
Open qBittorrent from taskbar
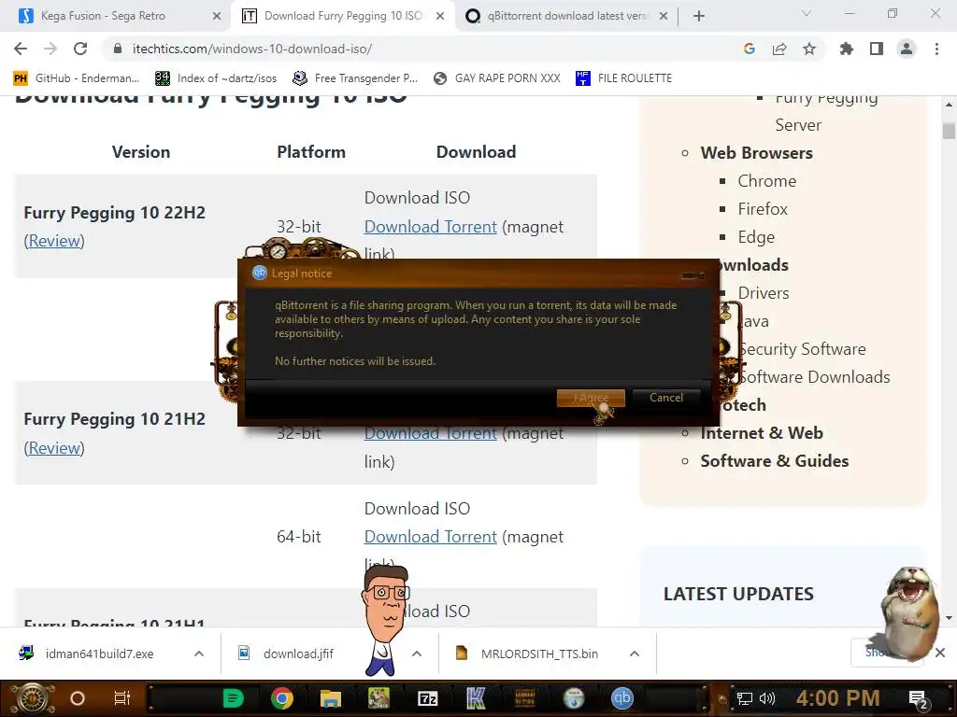(x=621, y=698)
